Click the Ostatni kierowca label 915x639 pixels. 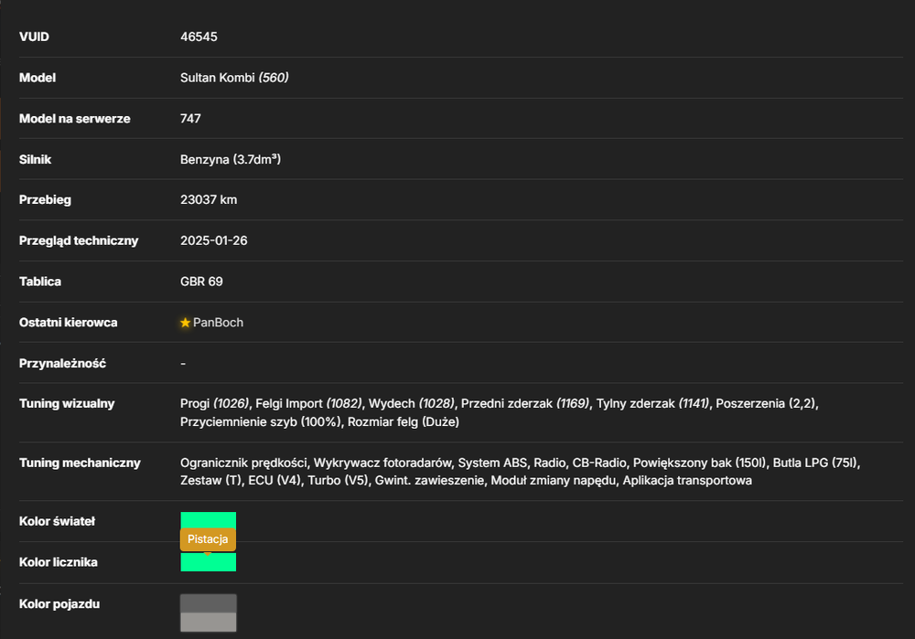tap(69, 323)
